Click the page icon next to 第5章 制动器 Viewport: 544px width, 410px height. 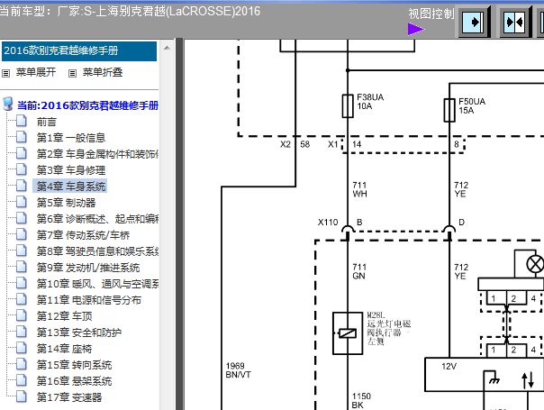click(x=22, y=202)
